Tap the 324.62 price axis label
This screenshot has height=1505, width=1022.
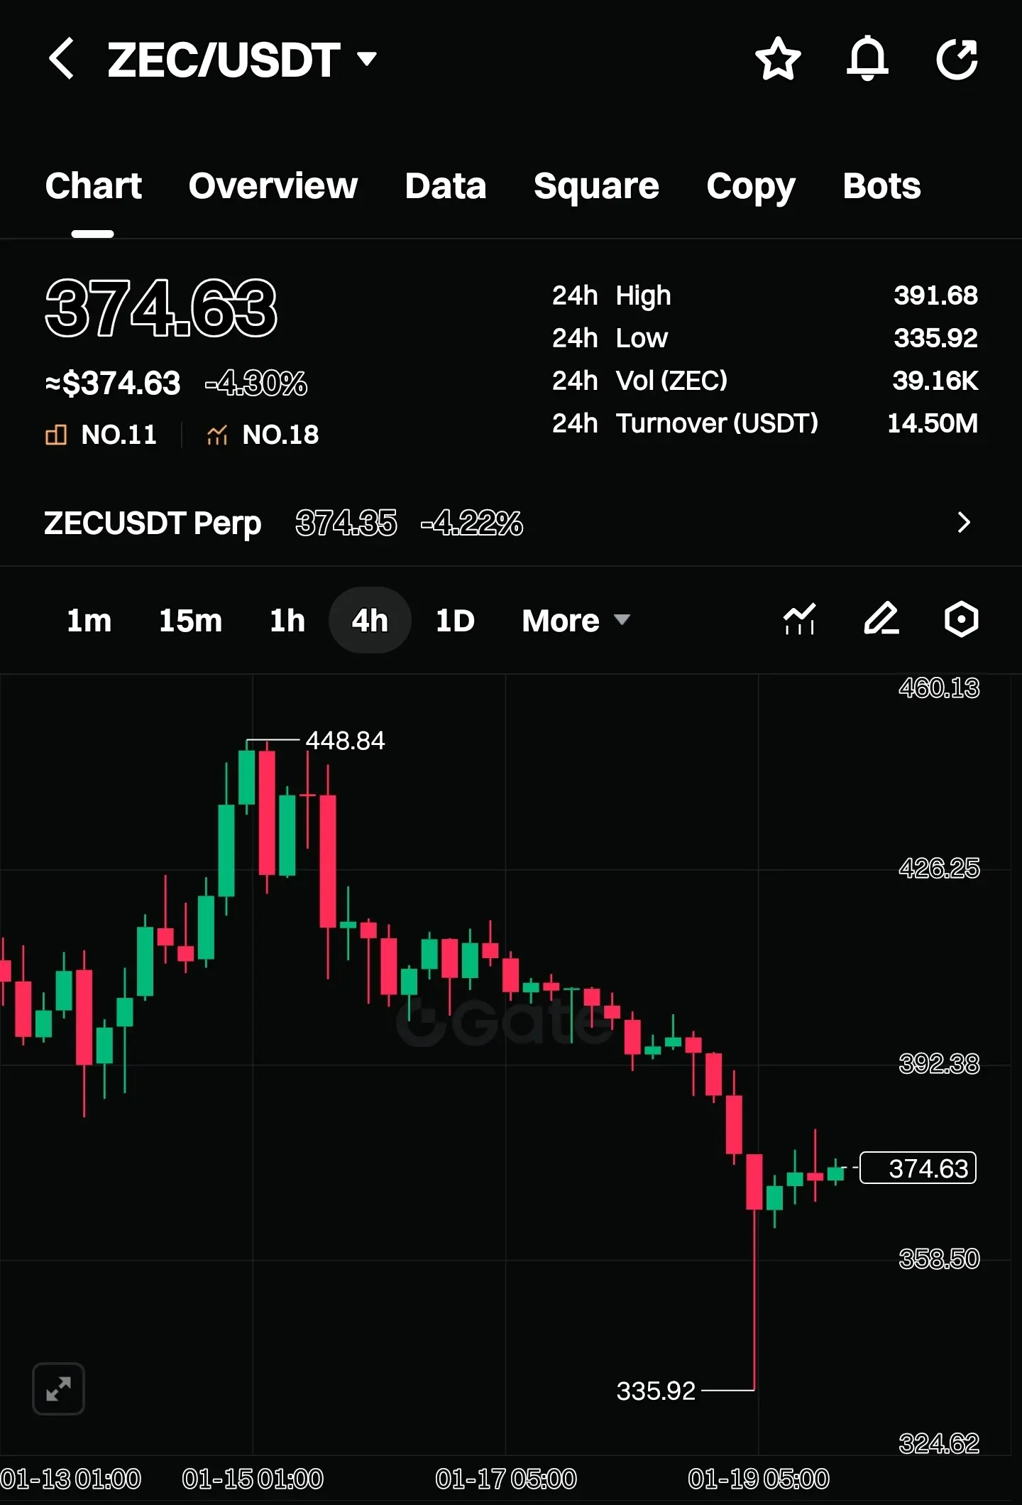(x=939, y=1443)
